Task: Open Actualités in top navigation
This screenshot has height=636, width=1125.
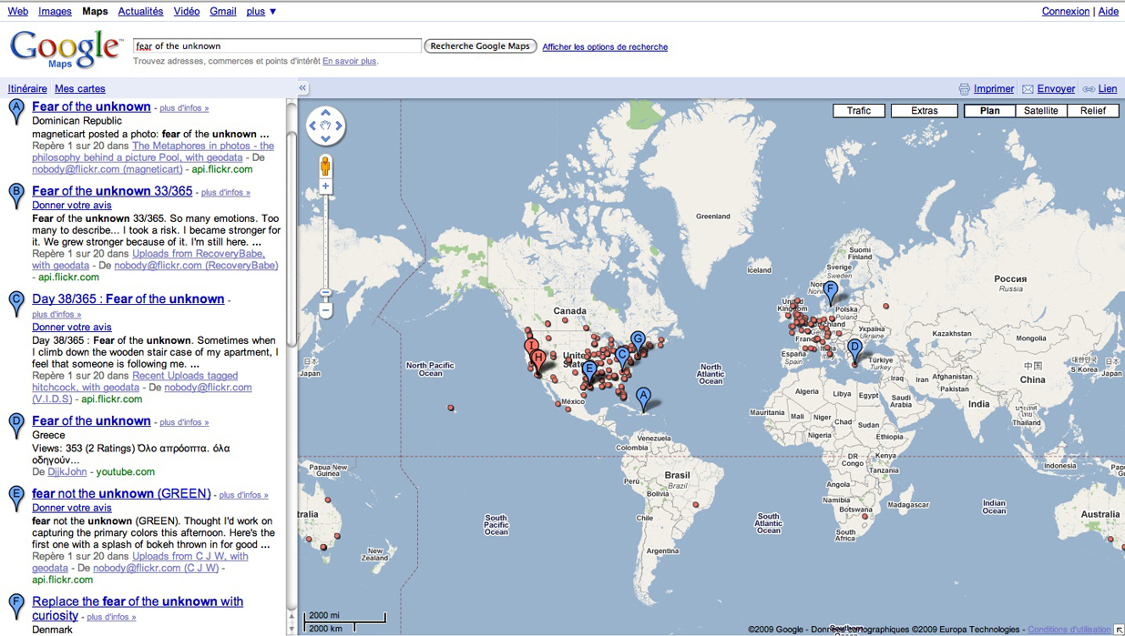Action: tap(140, 11)
